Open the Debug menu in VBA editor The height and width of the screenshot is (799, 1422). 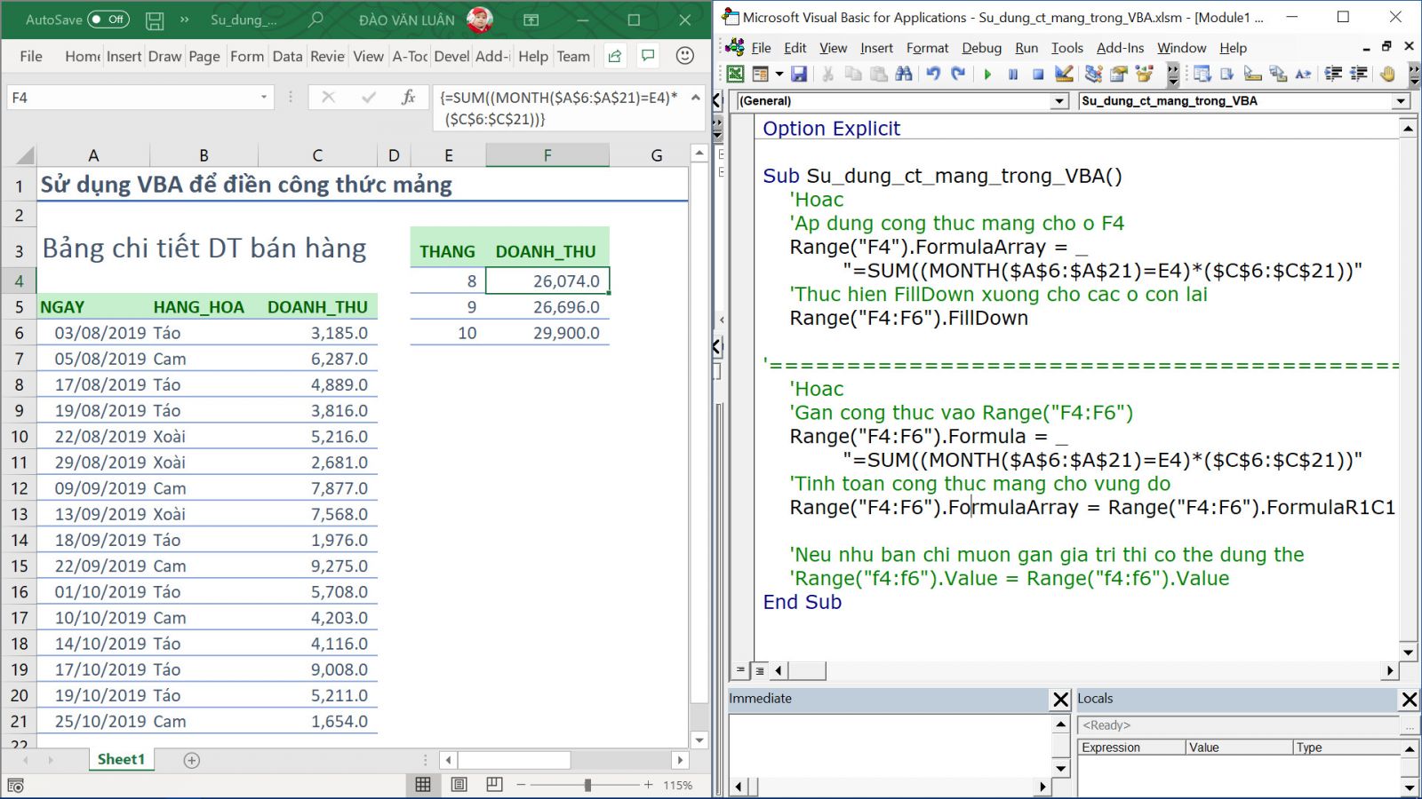[x=981, y=48]
